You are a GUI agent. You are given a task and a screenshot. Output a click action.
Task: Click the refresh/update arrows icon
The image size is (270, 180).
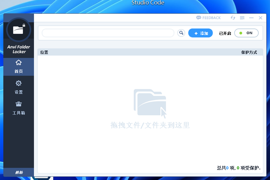click(x=233, y=18)
